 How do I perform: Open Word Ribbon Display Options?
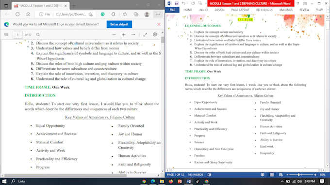tap(305, 3)
